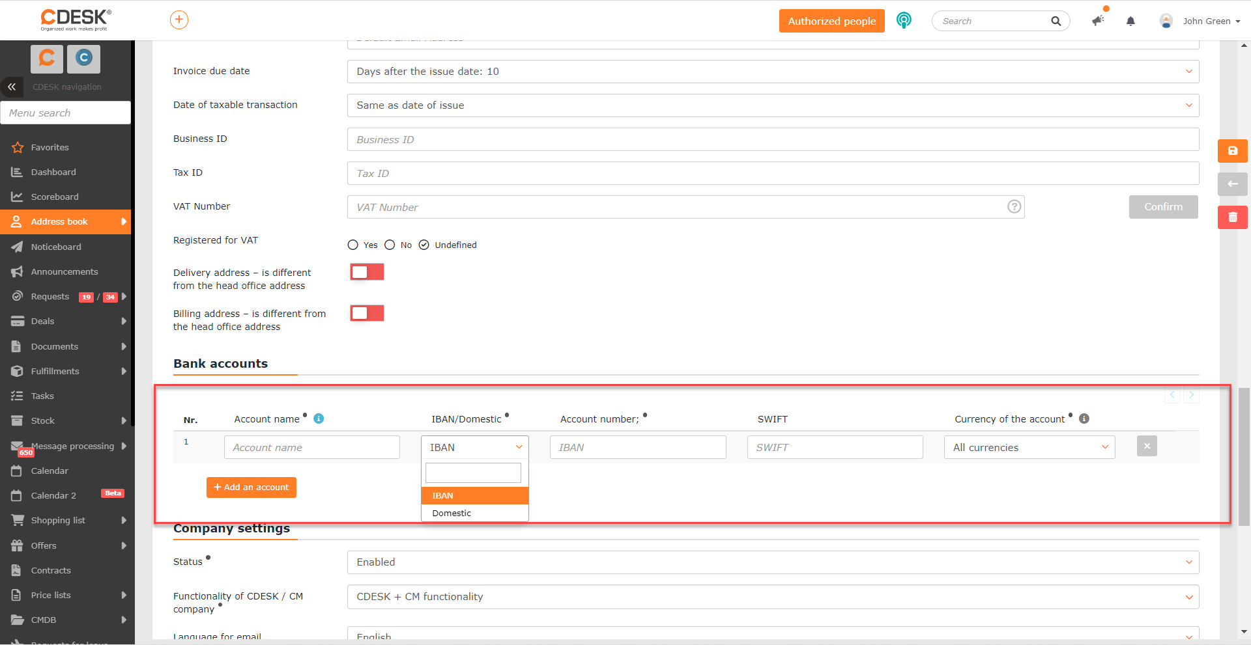Remove bank account row 1
Viewport: 1251px width, 645px height.
tap(1147, 446)
